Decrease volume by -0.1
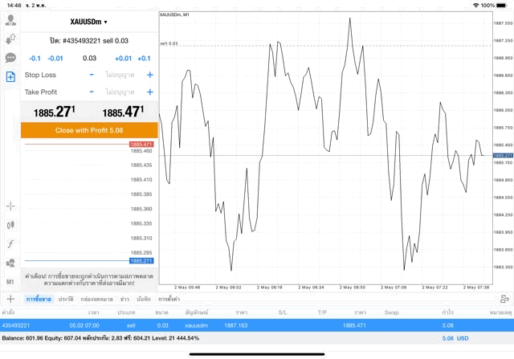This screenshot has width=514, height=359. (35, 58)
